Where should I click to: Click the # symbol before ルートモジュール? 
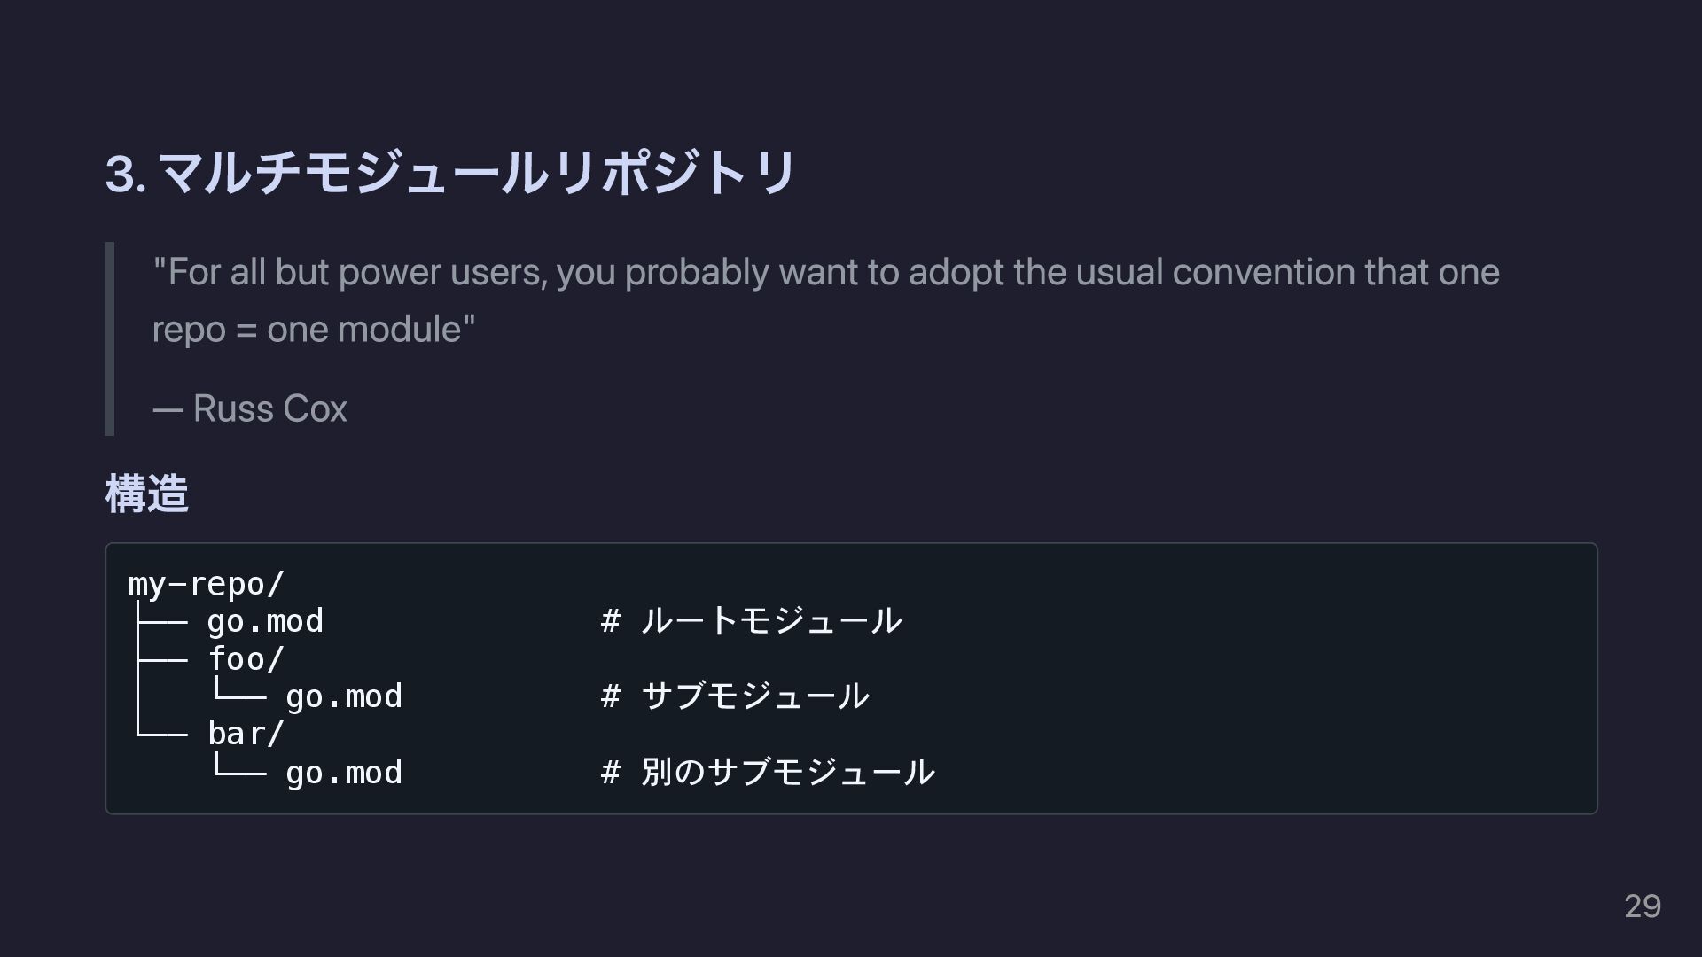(x=610, y=621)
